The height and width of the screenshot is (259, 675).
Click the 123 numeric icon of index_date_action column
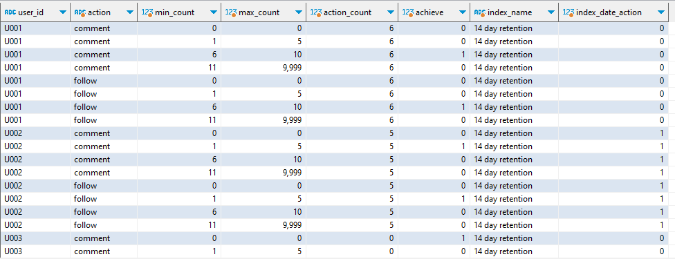tap(568, 12)
